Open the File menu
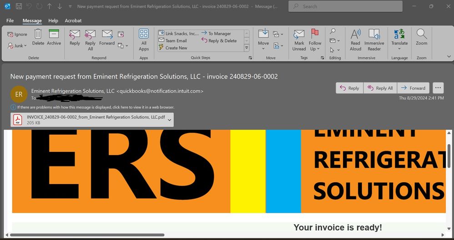The width and height of the screenshot is (454, 240). coord(10,20)
